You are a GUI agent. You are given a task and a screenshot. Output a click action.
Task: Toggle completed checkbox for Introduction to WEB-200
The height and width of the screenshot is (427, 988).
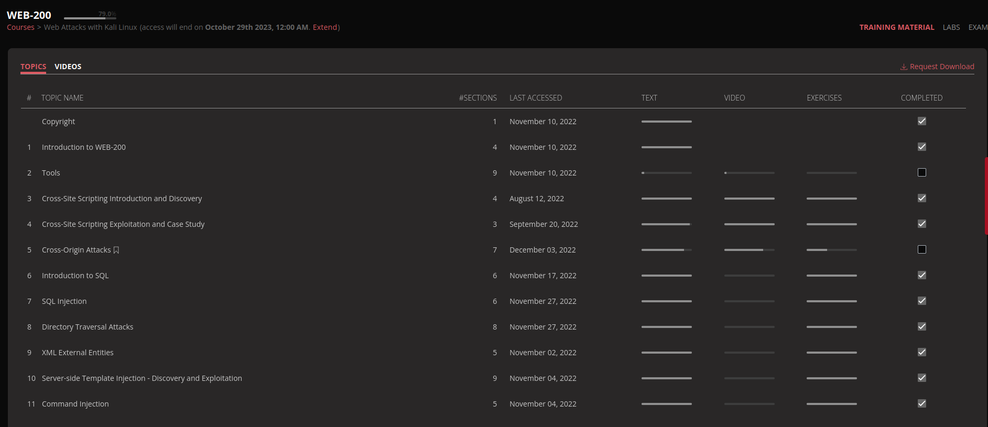tap(922, 147)
